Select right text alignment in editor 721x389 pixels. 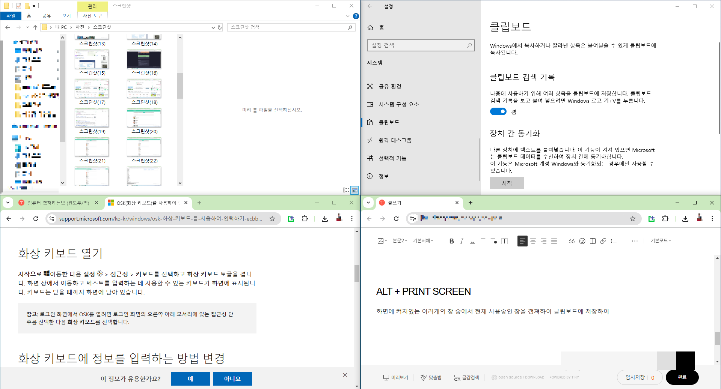pos(543,241)
